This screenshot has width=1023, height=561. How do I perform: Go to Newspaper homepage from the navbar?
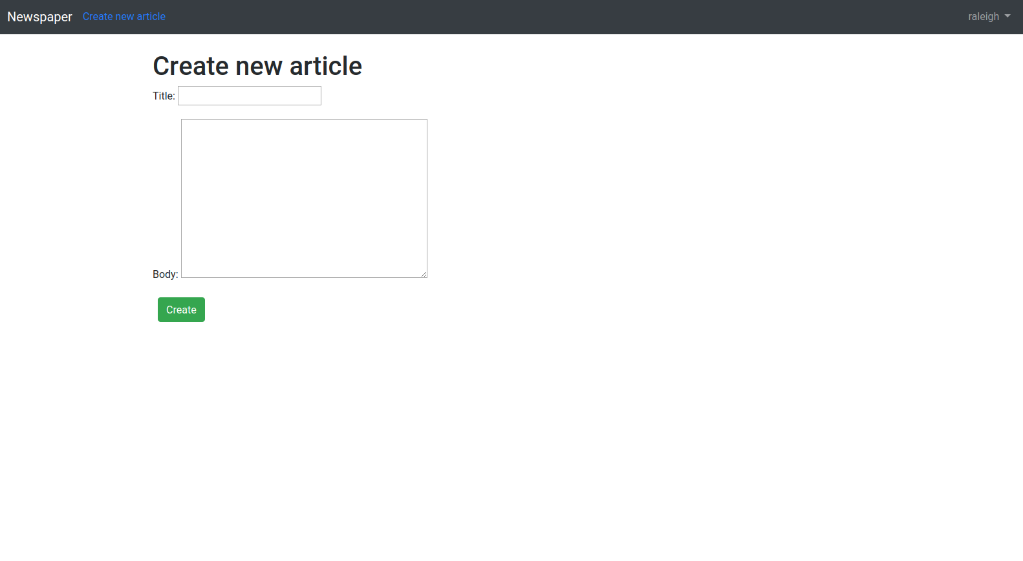pyautogui.click(x=39, y=17)
